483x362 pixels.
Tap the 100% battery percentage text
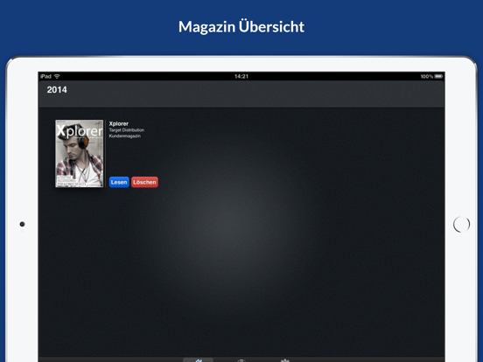(x=427, y=76)
